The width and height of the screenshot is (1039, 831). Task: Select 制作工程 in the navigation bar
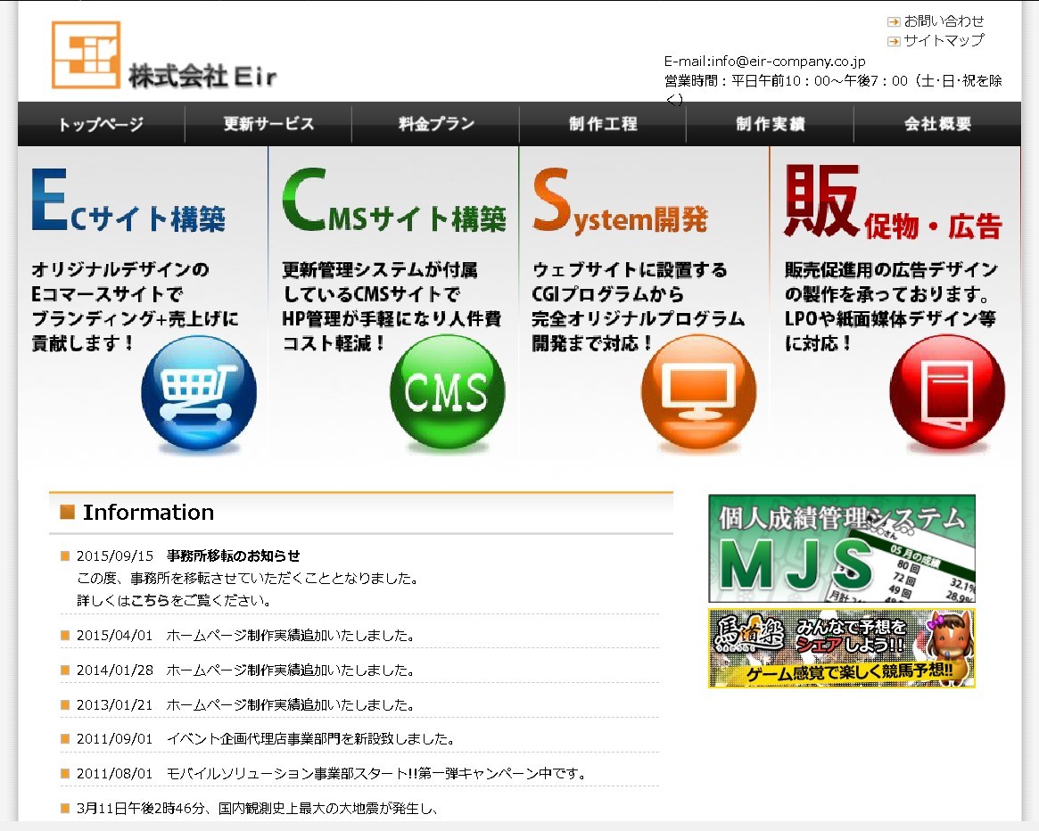pyautogui.click(x=603, y=124)
